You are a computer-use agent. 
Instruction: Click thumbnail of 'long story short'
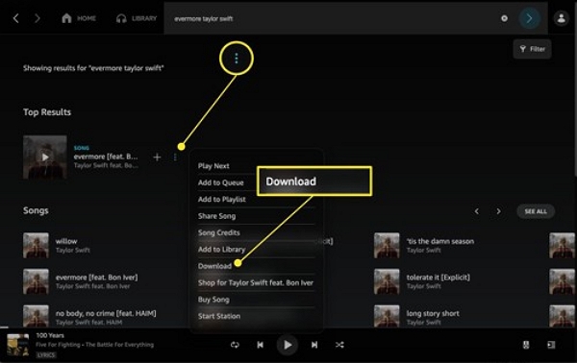(387, 316)
